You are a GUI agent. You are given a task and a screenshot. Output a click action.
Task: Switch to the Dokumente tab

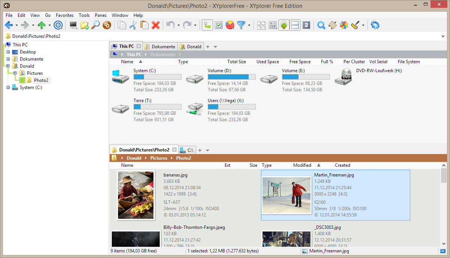point(160,47)
